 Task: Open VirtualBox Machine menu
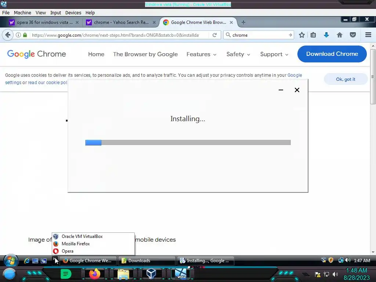[22, 13]
